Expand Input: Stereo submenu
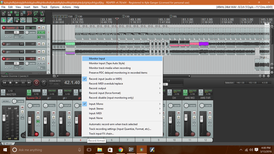Screen dimensions: 274x154 click(122, 109)
